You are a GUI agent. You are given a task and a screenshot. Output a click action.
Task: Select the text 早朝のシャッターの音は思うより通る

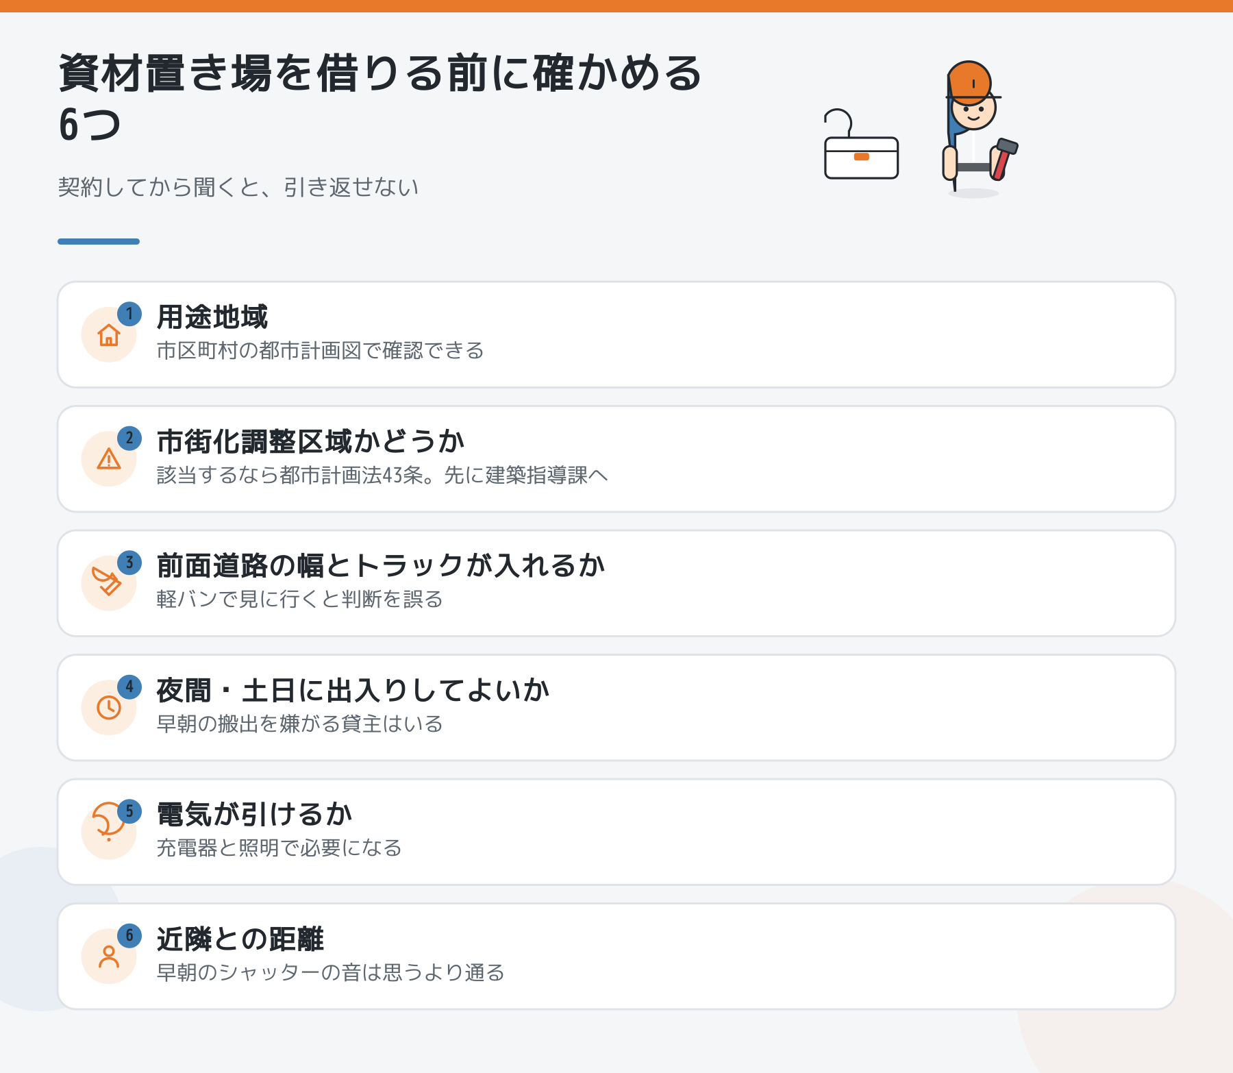pyautogui.click(x=331, y=973)
